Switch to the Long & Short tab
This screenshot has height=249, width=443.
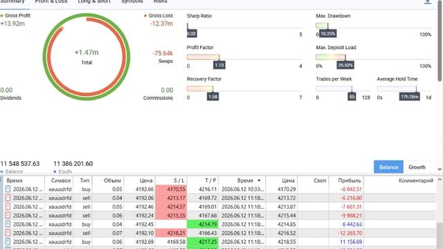[94, 1]
